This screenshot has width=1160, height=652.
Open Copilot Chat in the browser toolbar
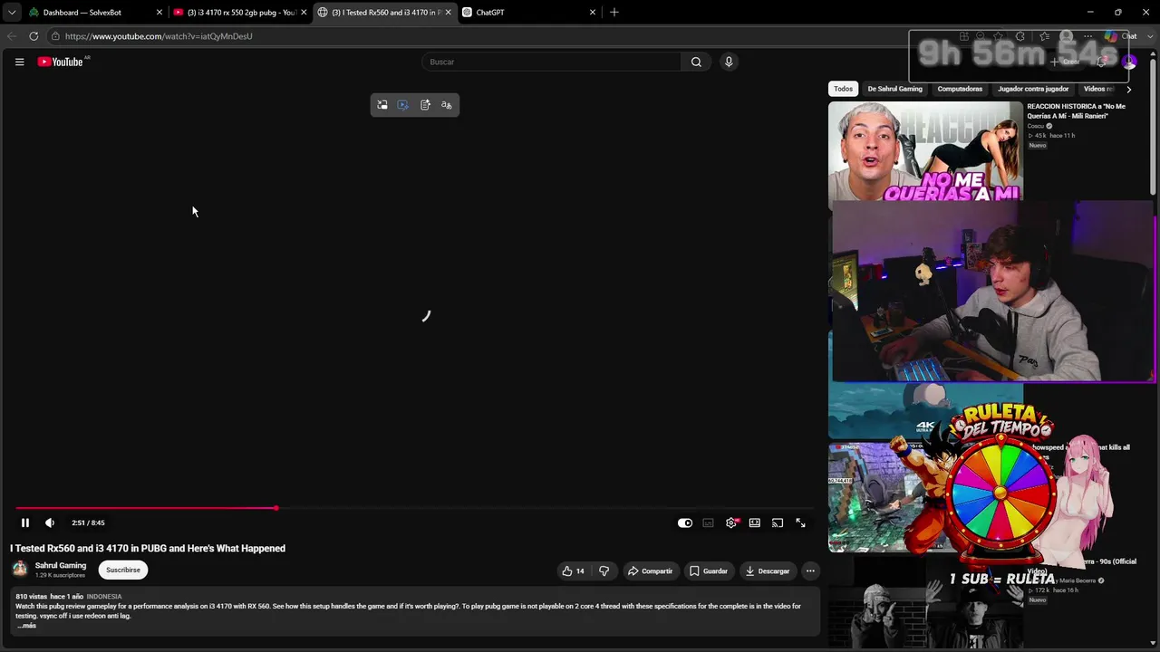1119,36
